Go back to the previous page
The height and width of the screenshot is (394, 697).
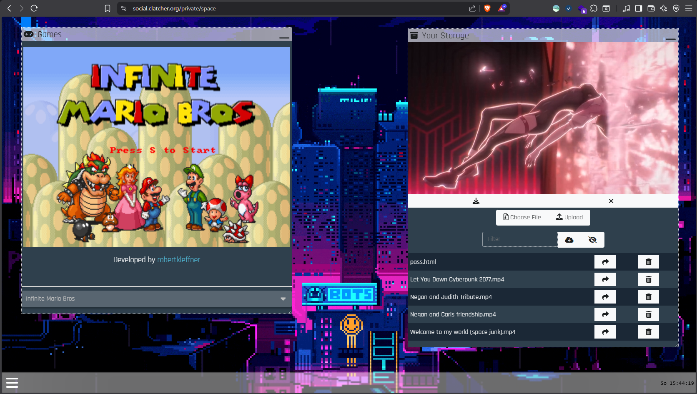tap(9, 8)
